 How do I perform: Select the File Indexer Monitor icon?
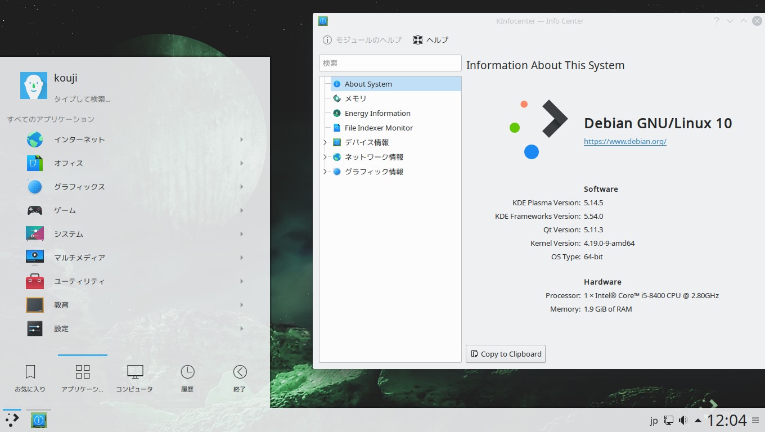pos(337,128)
